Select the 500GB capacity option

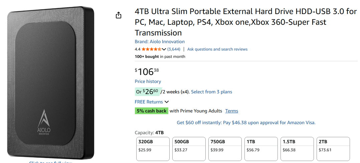tap(189, 146)
